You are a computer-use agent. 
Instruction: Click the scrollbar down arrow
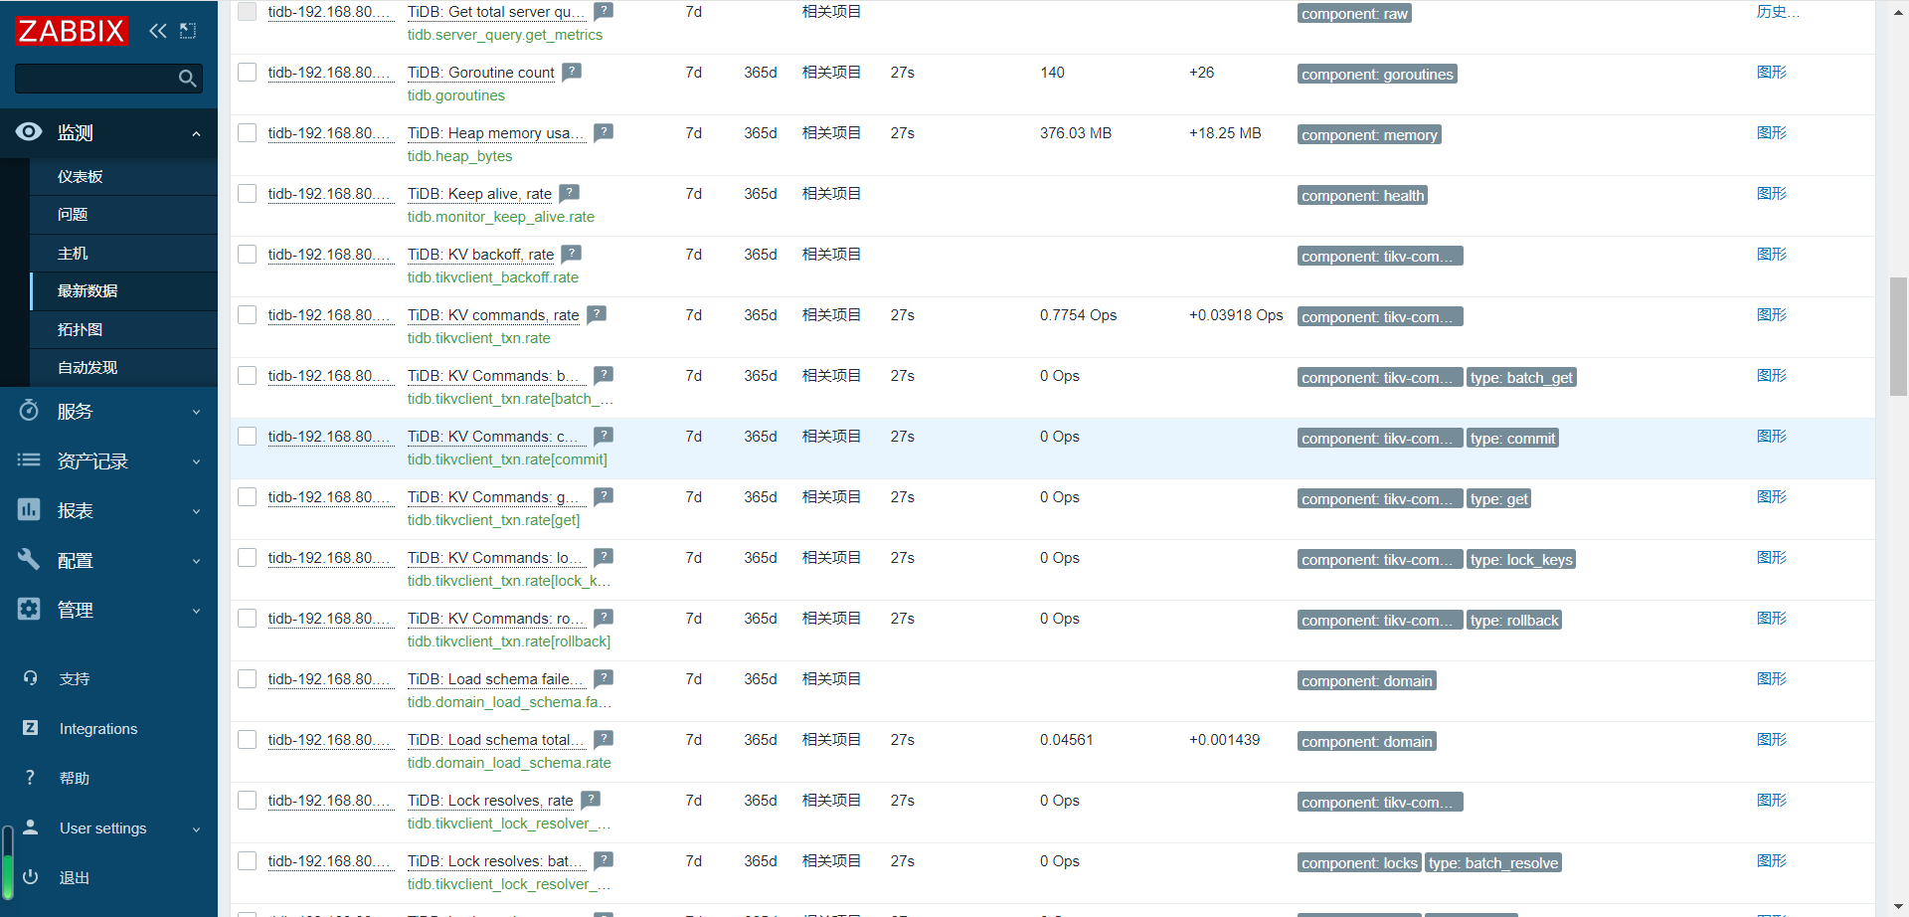[1898, 907]
